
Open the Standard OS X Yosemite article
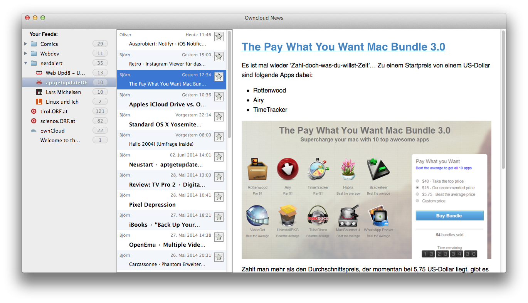pos(172,120)
